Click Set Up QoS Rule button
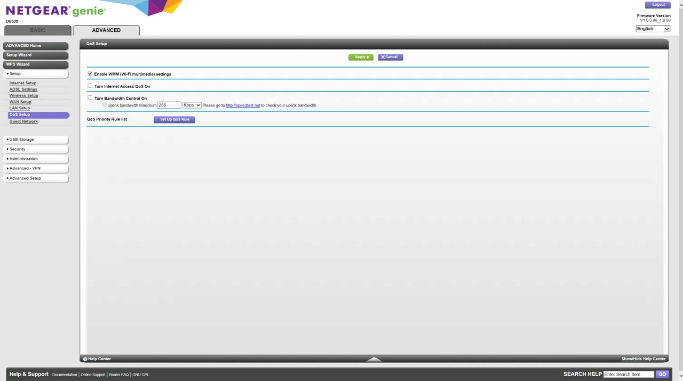 [174, 119]
